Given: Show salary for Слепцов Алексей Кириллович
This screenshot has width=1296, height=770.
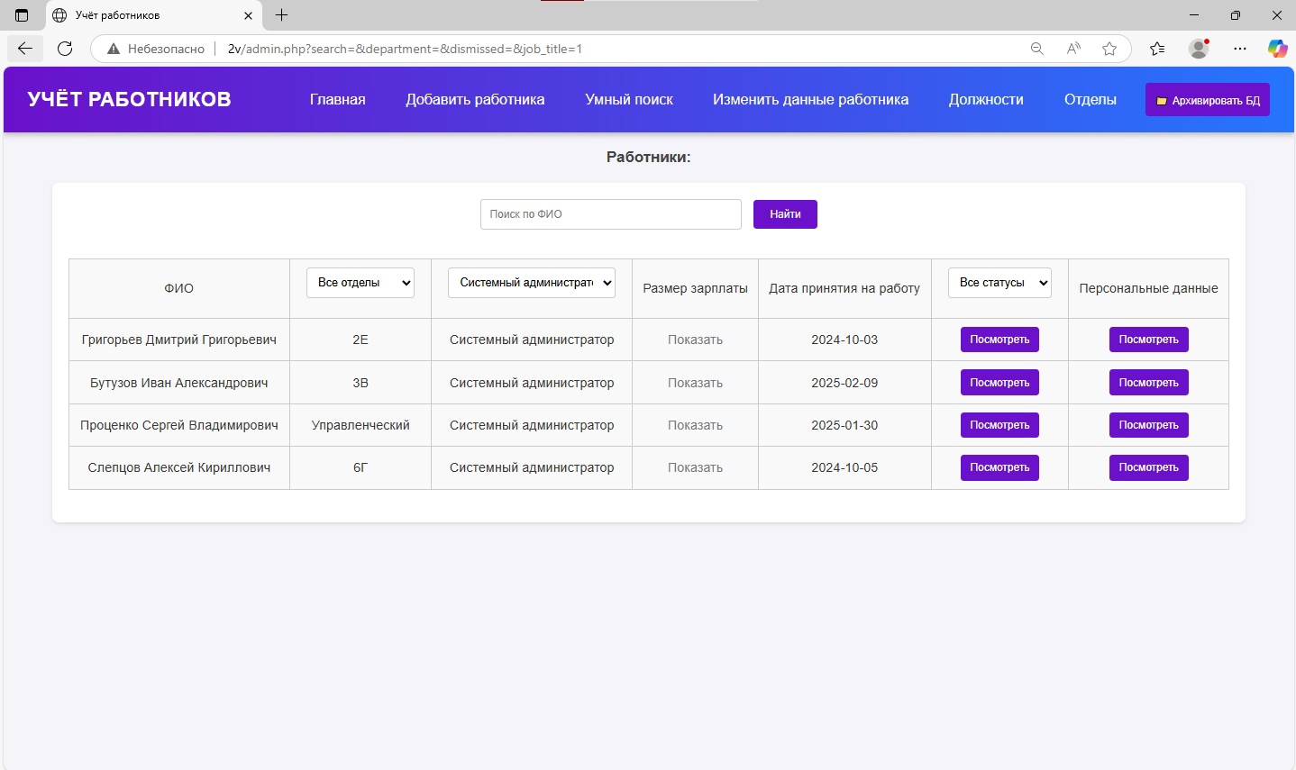Looking at the screenshot, I should pos(695,467).
